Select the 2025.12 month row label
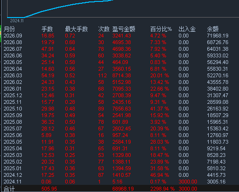Screen dimensions: 239x192 (13, 95)
